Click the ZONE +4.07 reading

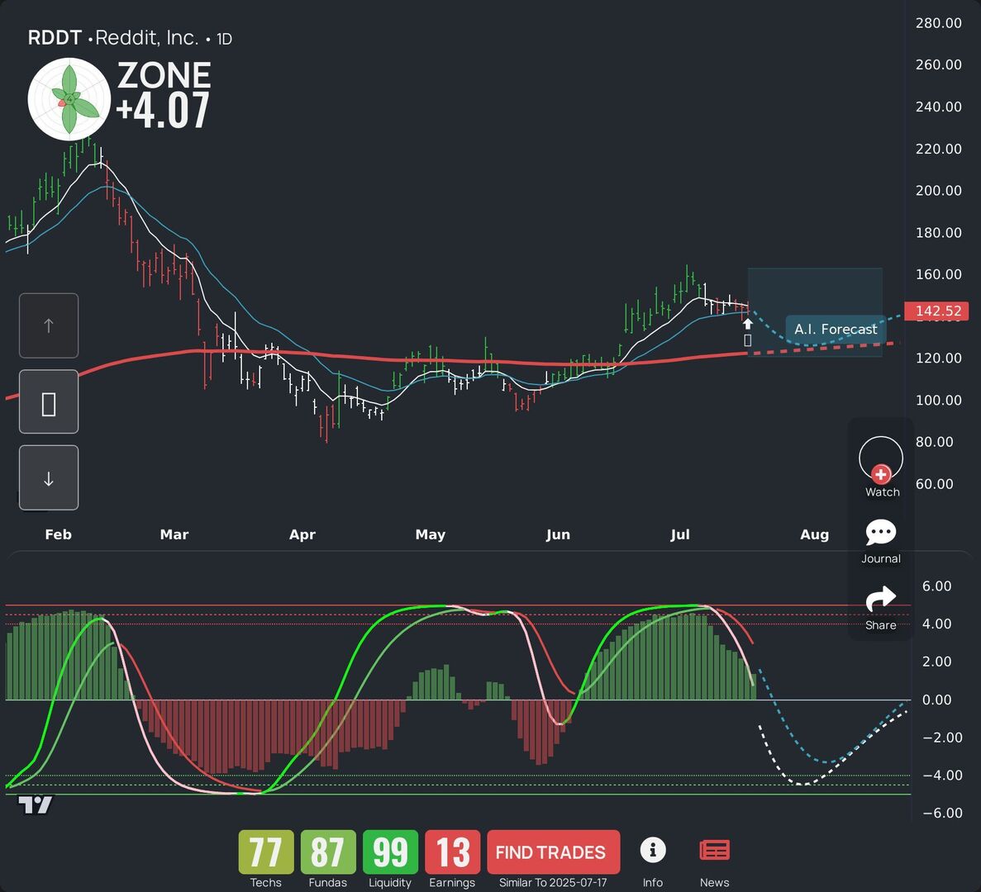point(164,94)
